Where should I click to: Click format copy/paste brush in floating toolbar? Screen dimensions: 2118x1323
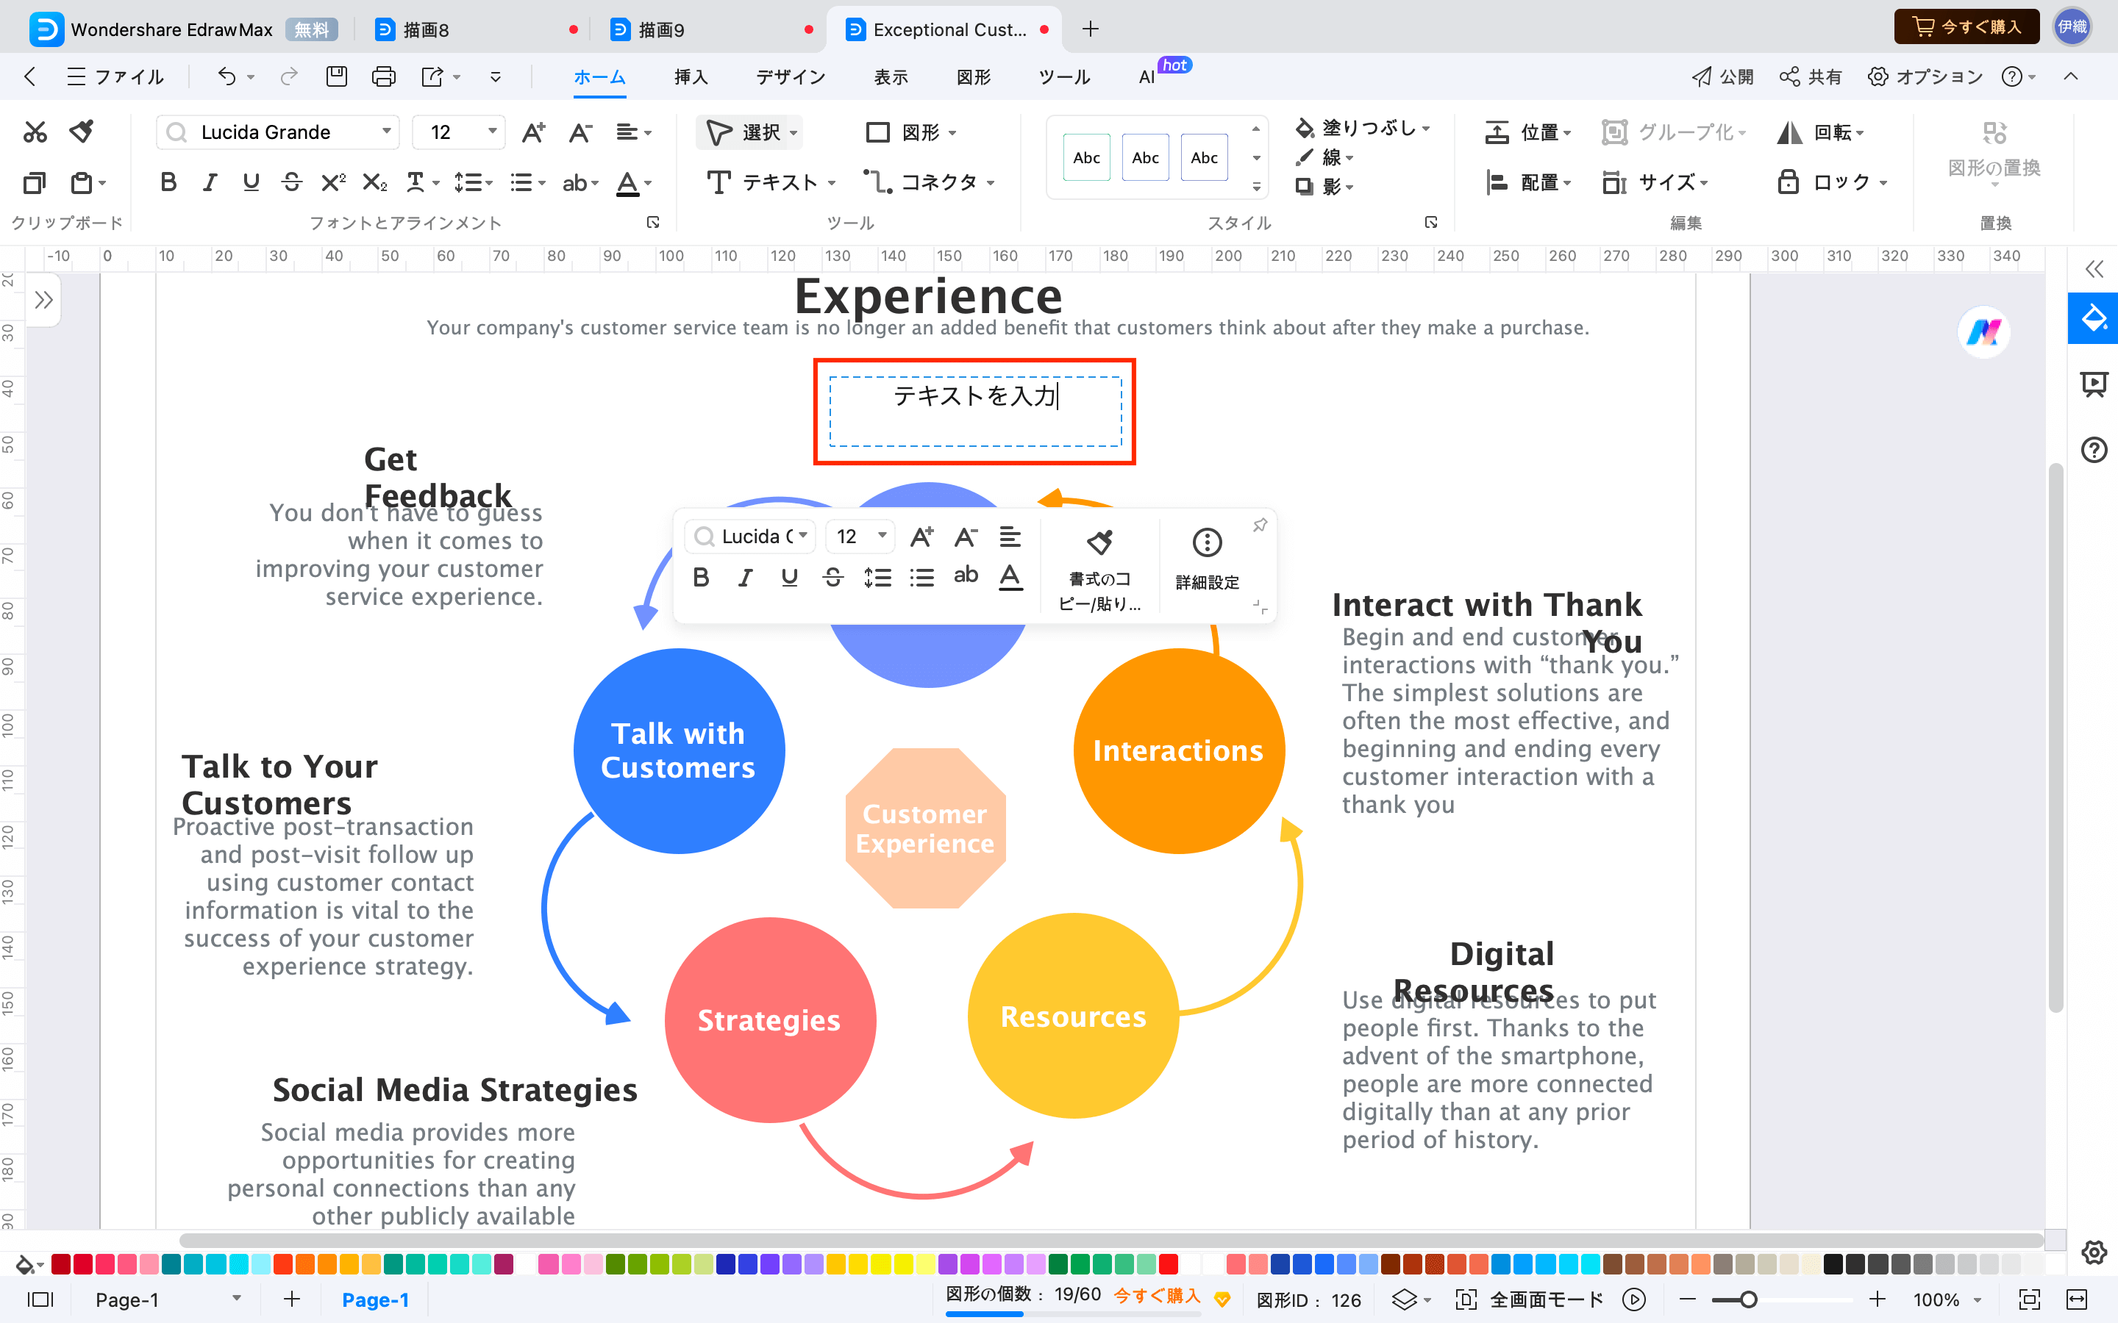(1099, 569)
